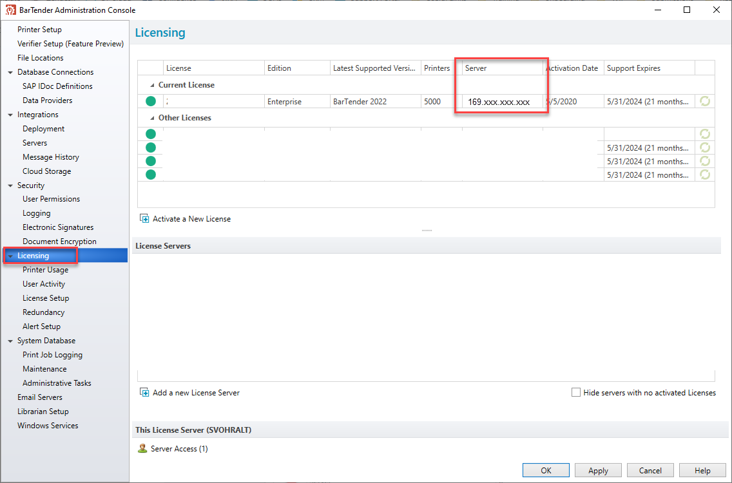Open Message History
The image size is (732, 483).
tap(51, 157)
